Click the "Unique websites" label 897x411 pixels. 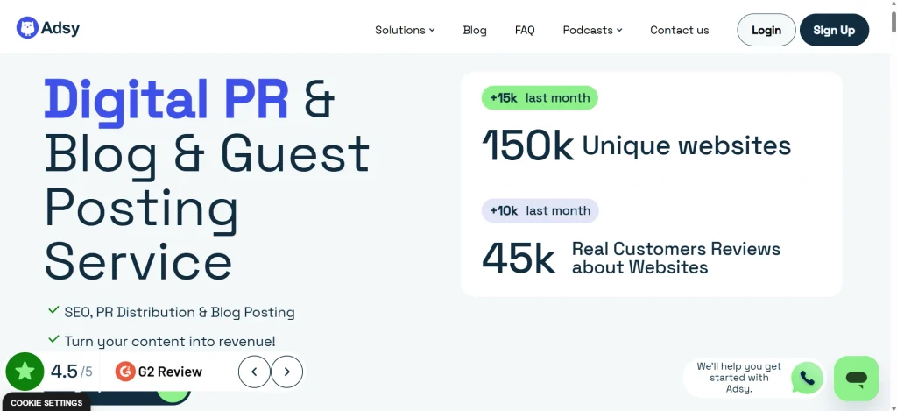[x=687, y=145]
